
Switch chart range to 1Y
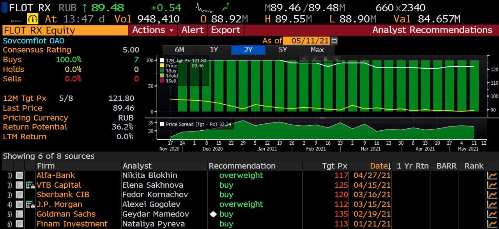pos(214,50)
